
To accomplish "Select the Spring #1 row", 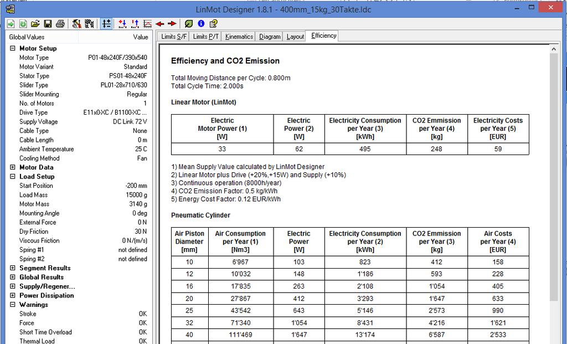I will [x=79, y=250].
